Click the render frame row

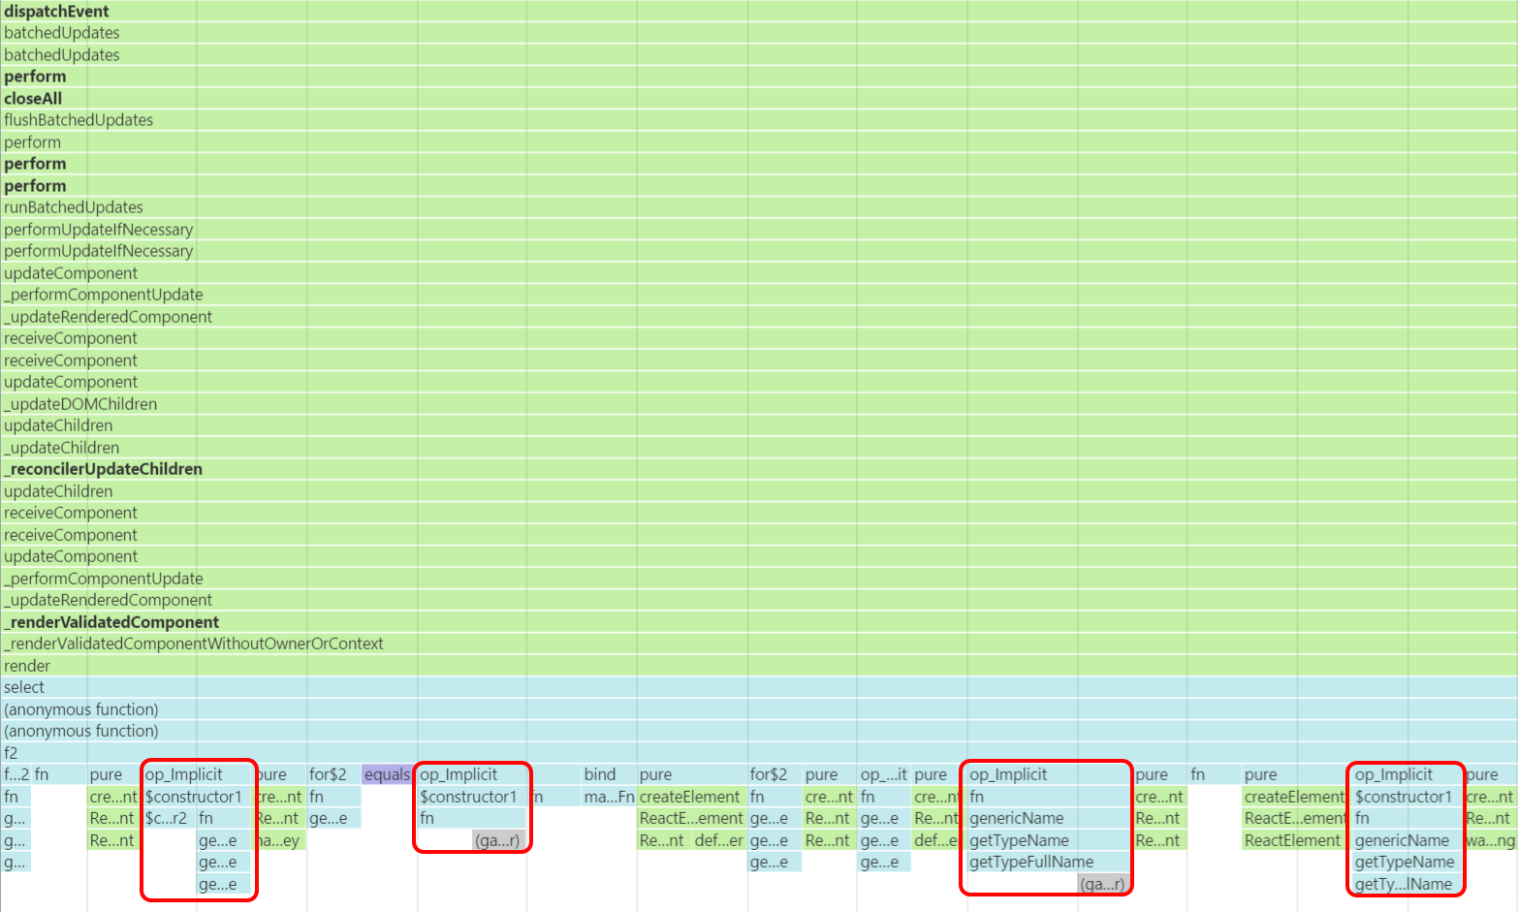(x=27, y=666)
